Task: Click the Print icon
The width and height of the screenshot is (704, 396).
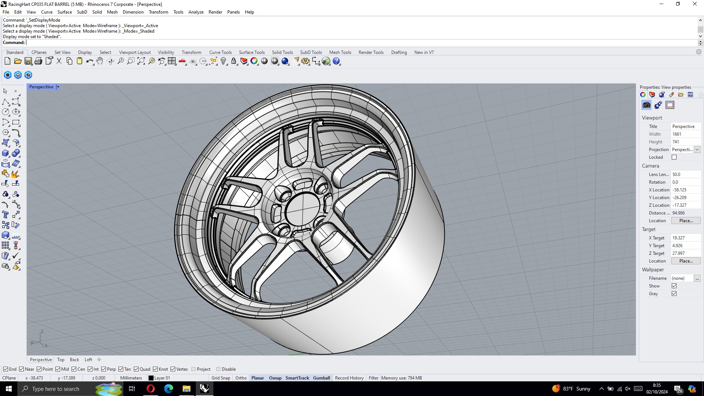Action: point(38,61)
